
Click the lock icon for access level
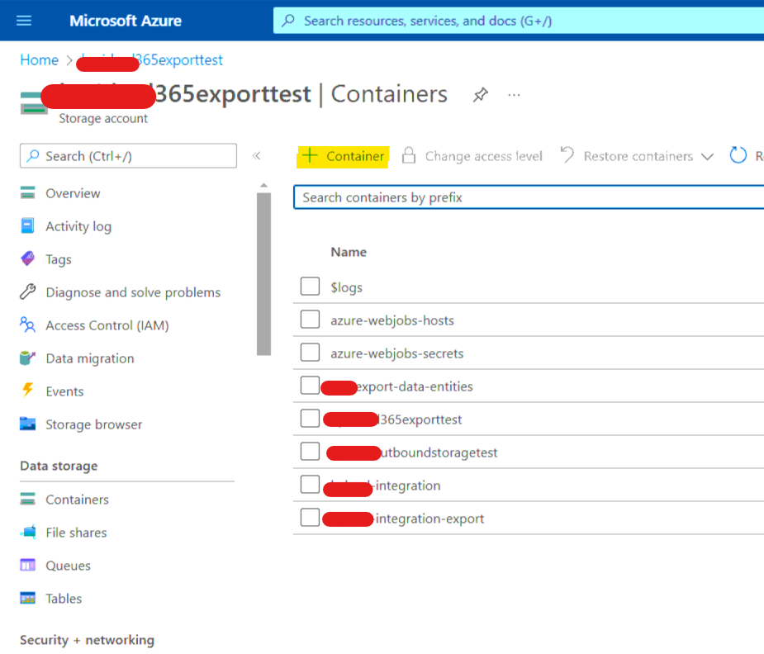(409, 155)
